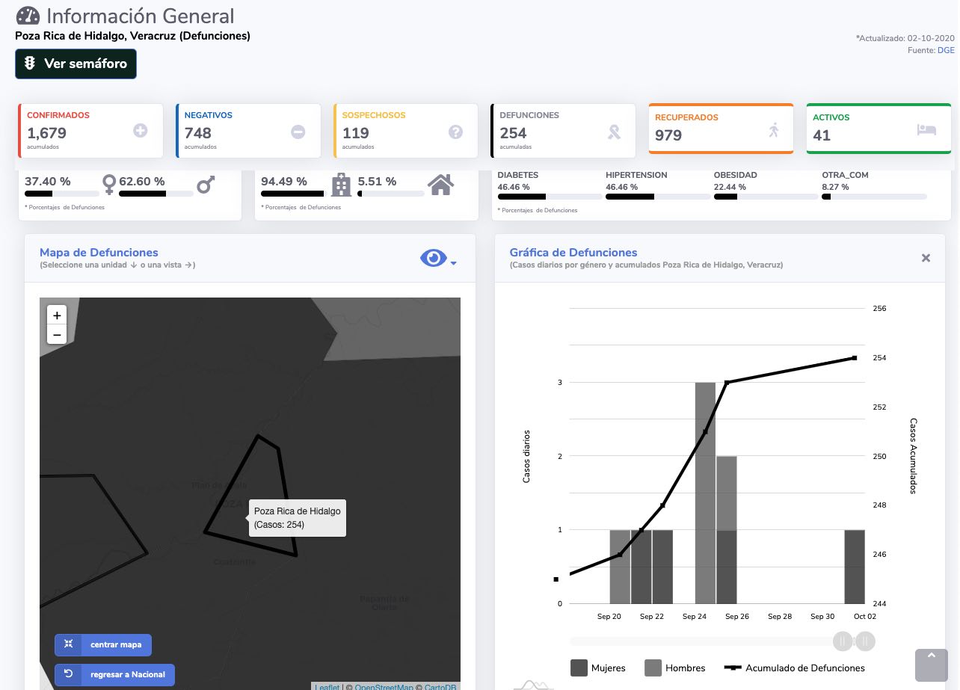Click the ribbon icon in Defunciones card
Screen dimensions: 960x690
tap(614, 132)
